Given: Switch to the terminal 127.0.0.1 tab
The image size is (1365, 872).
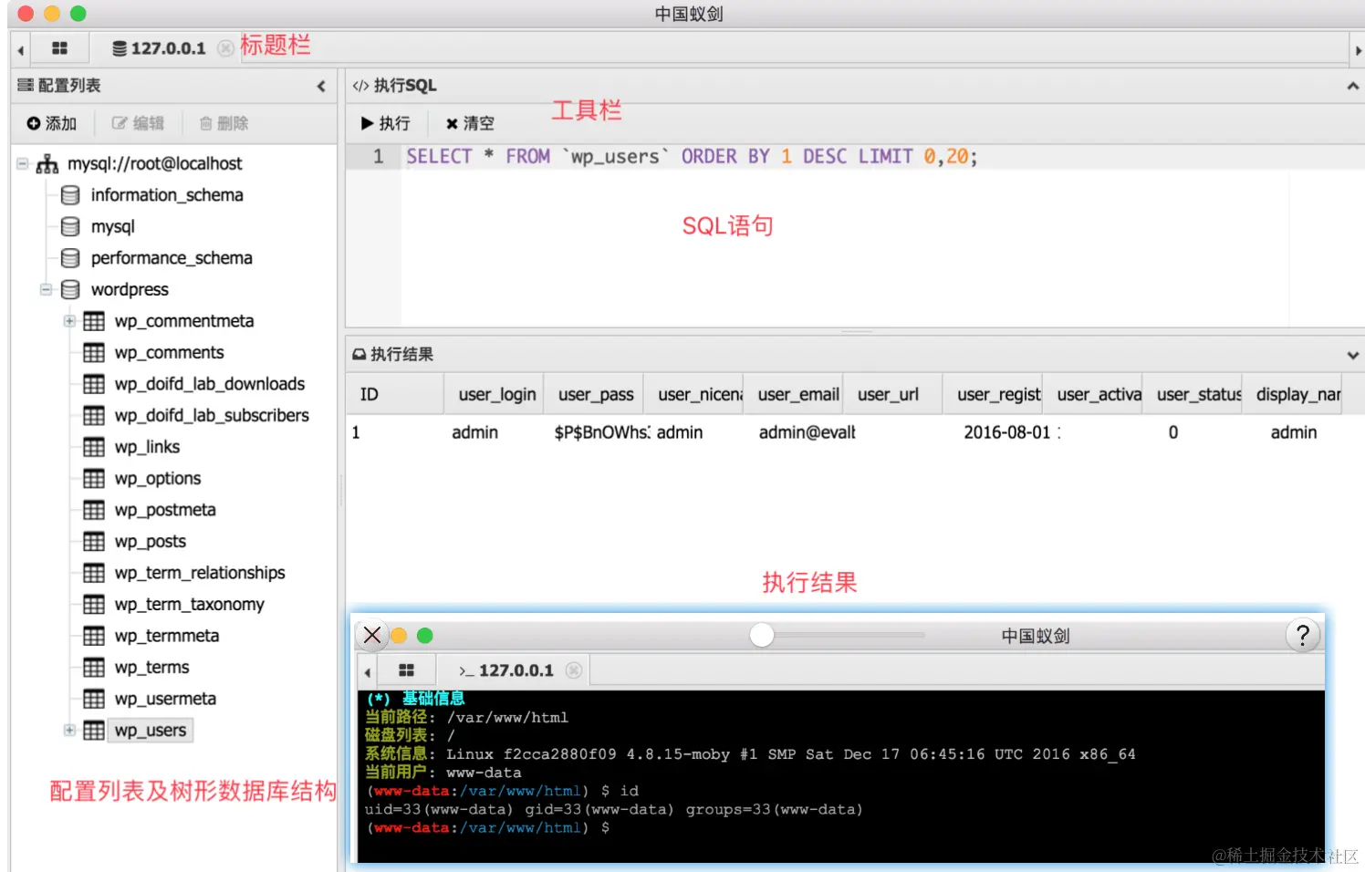Looking at the screenshot, I should [506, 670].
